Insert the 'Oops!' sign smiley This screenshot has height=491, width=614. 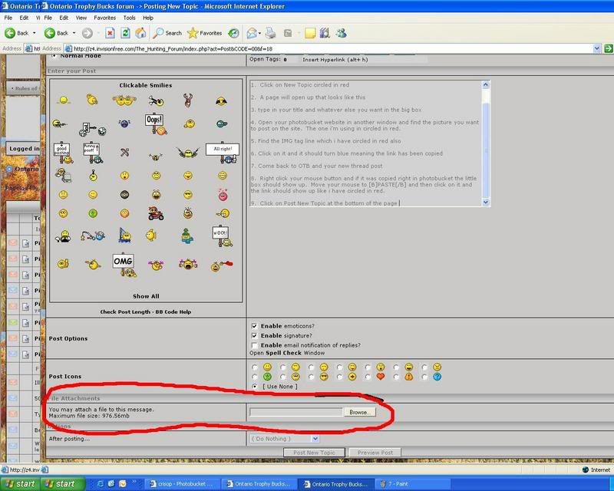pos(156,124)
